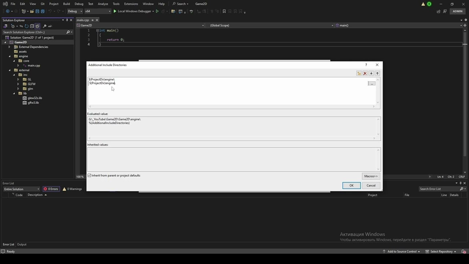Open Properties wrench in Solution Explorer
This screenshot has height=264, width=469.
(x=45, y=26)
